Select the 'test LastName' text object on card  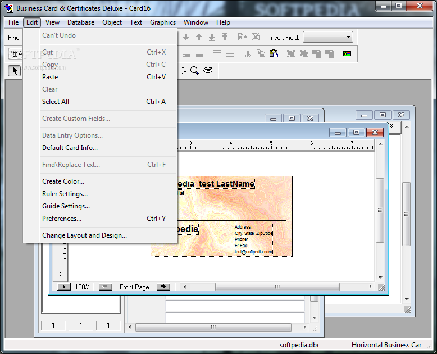point(216,184)
